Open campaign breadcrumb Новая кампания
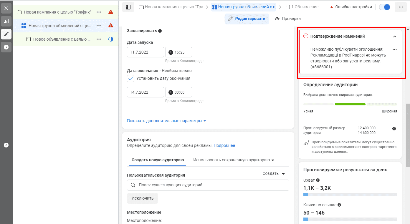 pos(171,7)
